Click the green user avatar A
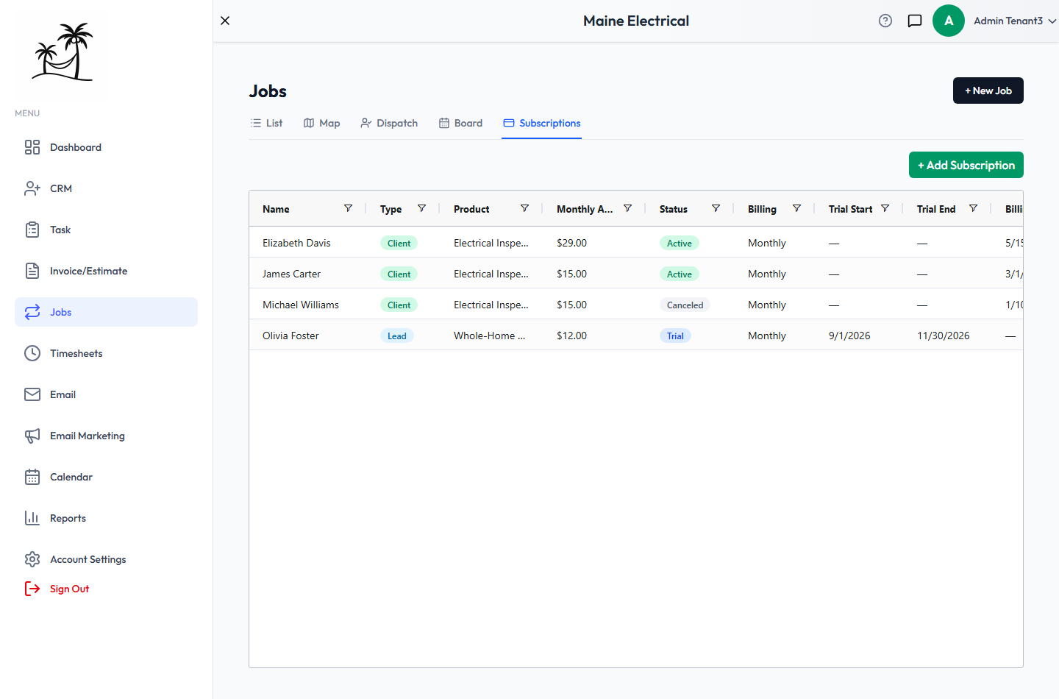This screenshot has height=699, width=1059. click(949, 21)
